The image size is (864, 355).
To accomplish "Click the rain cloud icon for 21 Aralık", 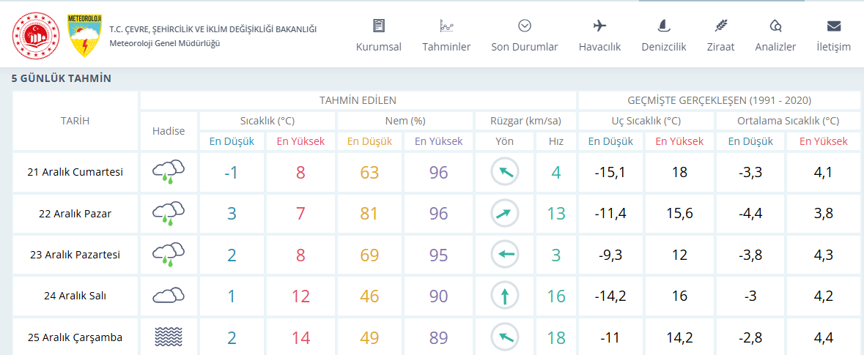I will 169,172.
